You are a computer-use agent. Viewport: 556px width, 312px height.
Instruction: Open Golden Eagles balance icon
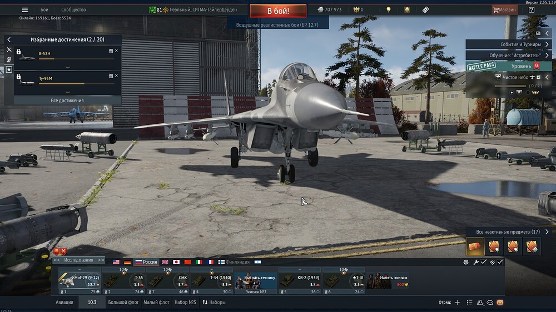[x=356, y=9]
